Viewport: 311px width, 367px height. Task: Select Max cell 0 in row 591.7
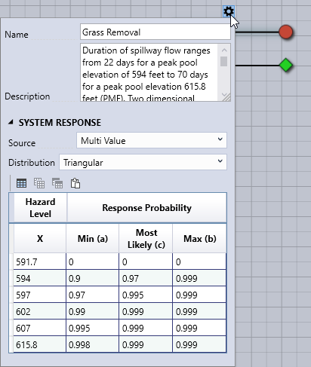pos(199,261)
